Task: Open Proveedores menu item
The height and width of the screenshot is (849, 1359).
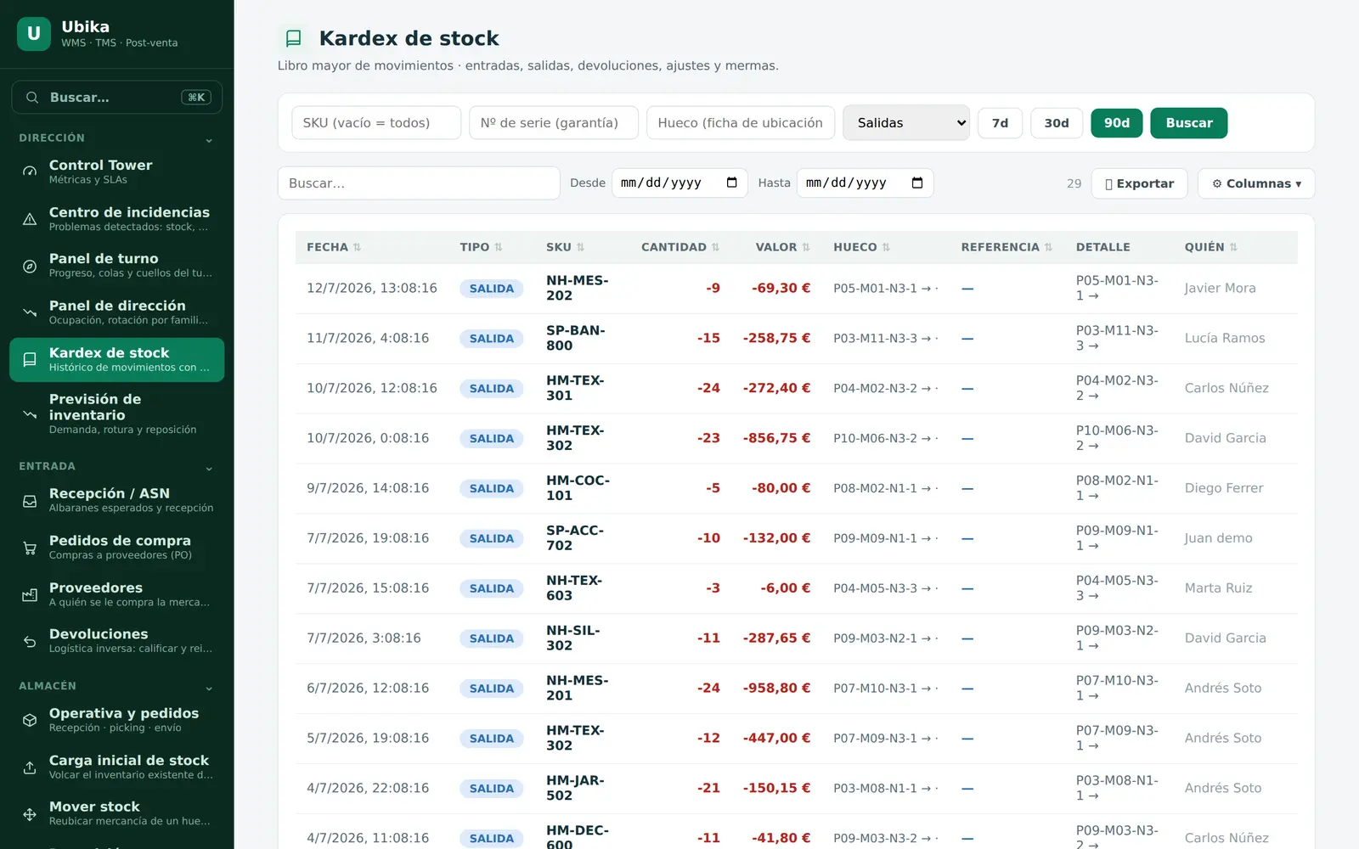Action: 117,594
